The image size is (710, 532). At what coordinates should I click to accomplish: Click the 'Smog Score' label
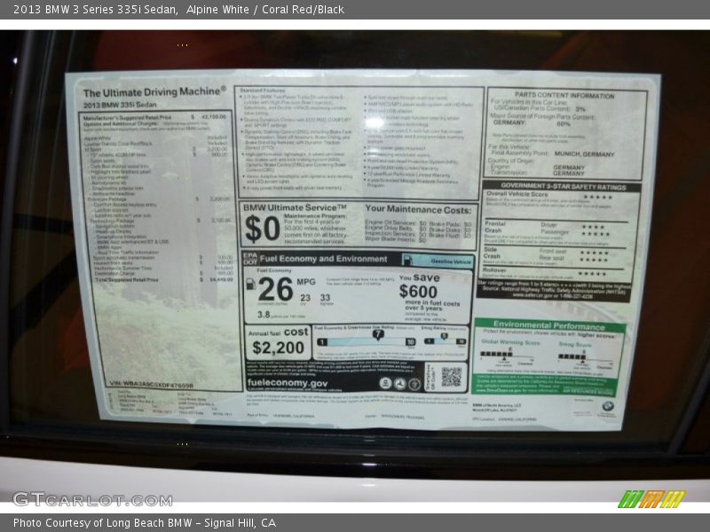click(574, 344)
